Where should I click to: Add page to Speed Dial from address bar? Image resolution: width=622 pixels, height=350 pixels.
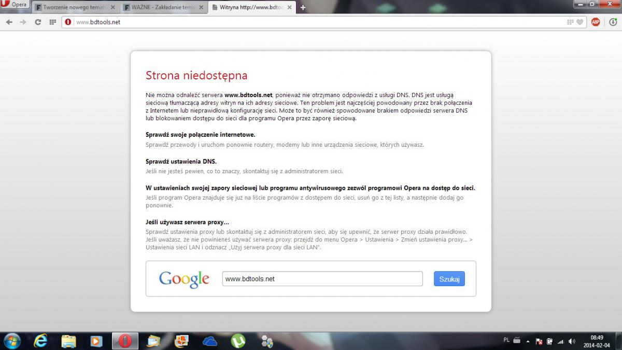point(571,22)
